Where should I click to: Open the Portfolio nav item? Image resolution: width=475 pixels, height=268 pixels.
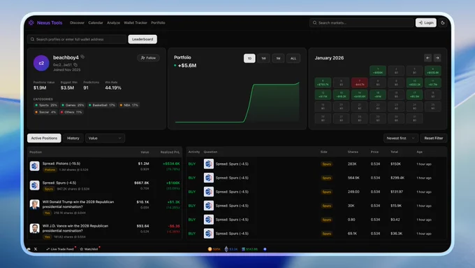158,23
